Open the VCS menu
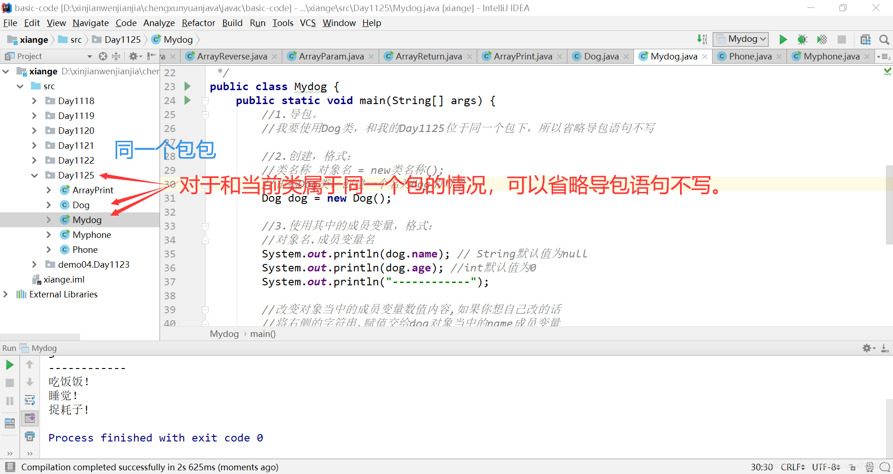The width and height of the screenshot is (893, 474). [x=307, y=23]
